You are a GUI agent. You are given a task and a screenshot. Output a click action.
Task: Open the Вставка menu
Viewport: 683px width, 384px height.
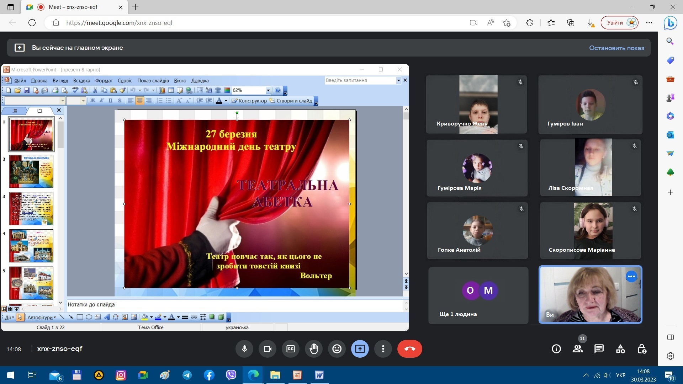pyautogui.click(x=81, y=81)
